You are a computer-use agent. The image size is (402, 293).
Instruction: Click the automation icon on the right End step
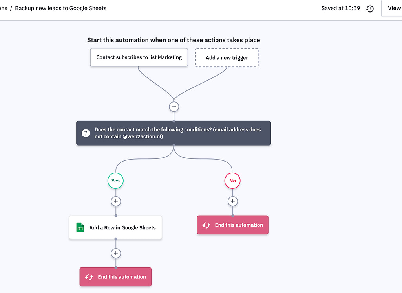click(206, 225)
